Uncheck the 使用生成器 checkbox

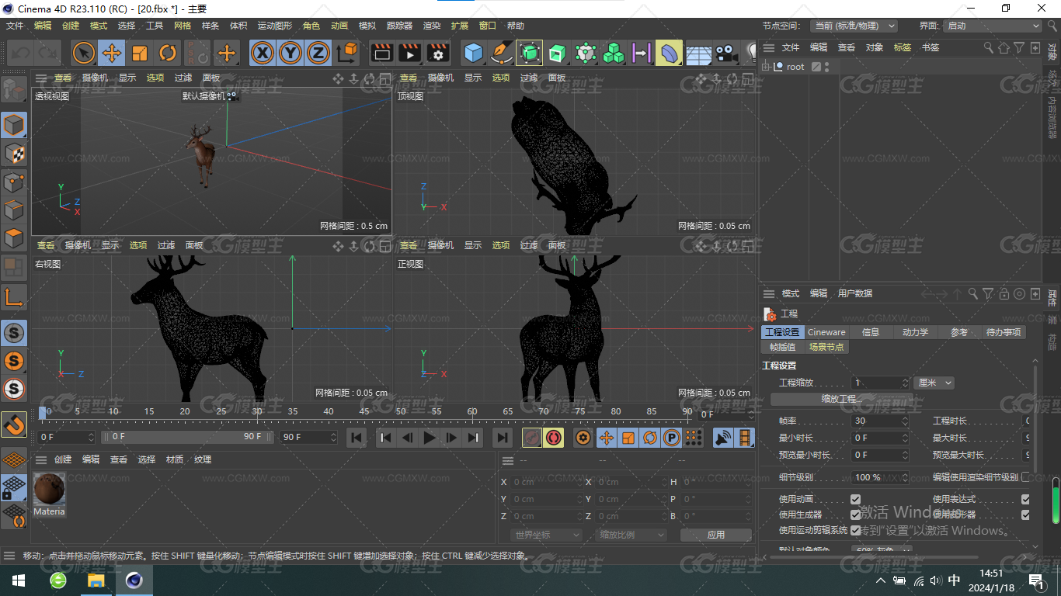(x=855, y=515)
